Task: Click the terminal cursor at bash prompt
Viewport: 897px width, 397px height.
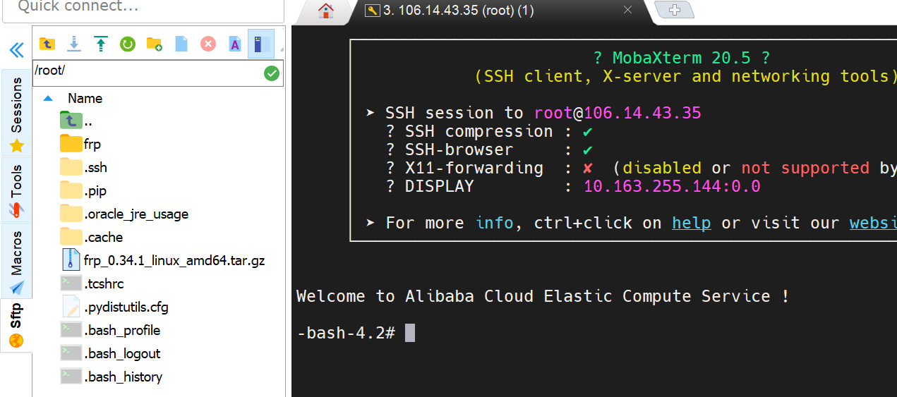Action: 410,333
